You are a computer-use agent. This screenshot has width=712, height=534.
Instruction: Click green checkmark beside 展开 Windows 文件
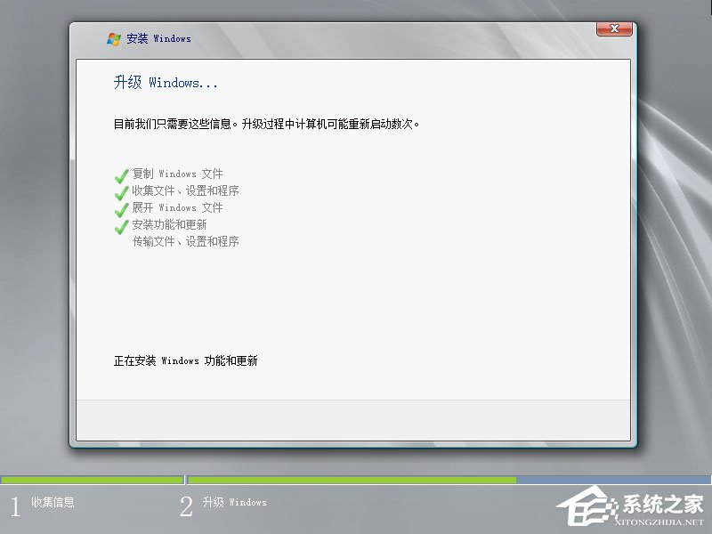coord(121,206)
